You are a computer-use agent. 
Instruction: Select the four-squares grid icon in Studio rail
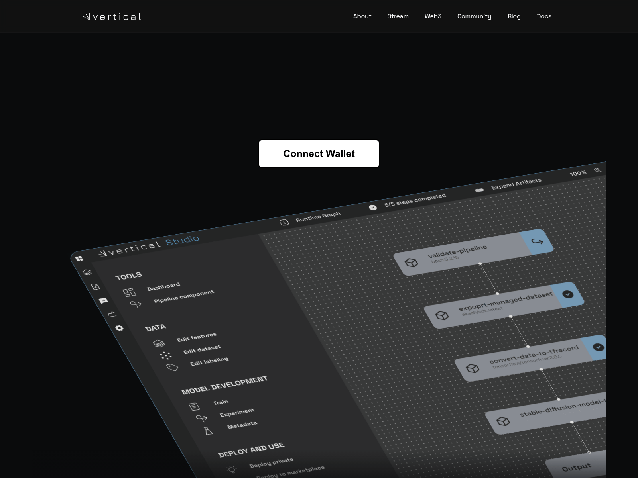tap(79, 259)
